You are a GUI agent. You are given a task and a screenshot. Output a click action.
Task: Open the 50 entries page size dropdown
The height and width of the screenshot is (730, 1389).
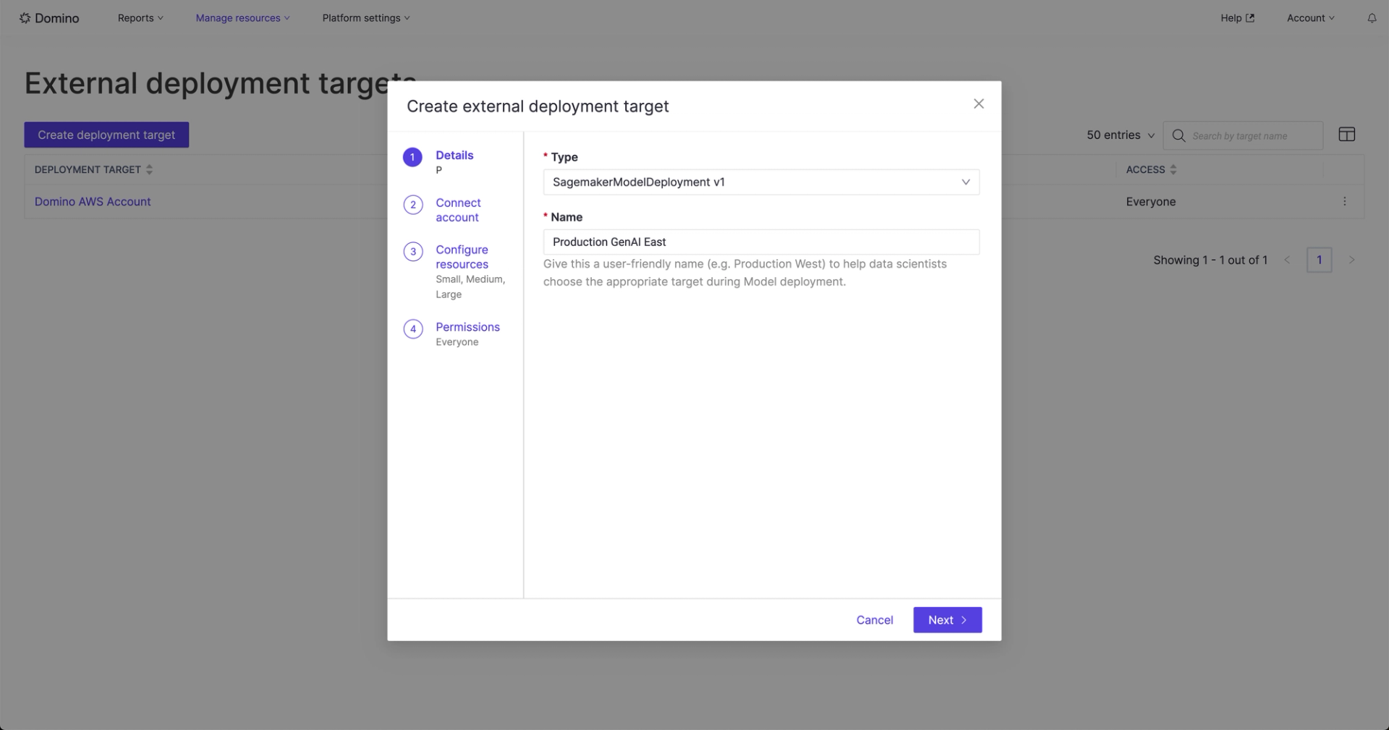1121,135
